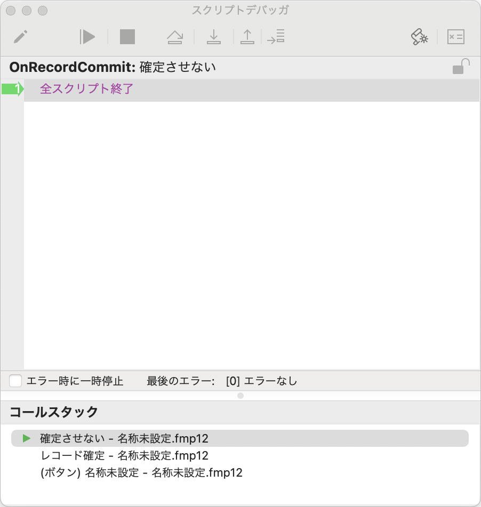Click the OnRecordCommit: 確定させない script title
Viewport: 481px width, 507px height.
[113, 67]
